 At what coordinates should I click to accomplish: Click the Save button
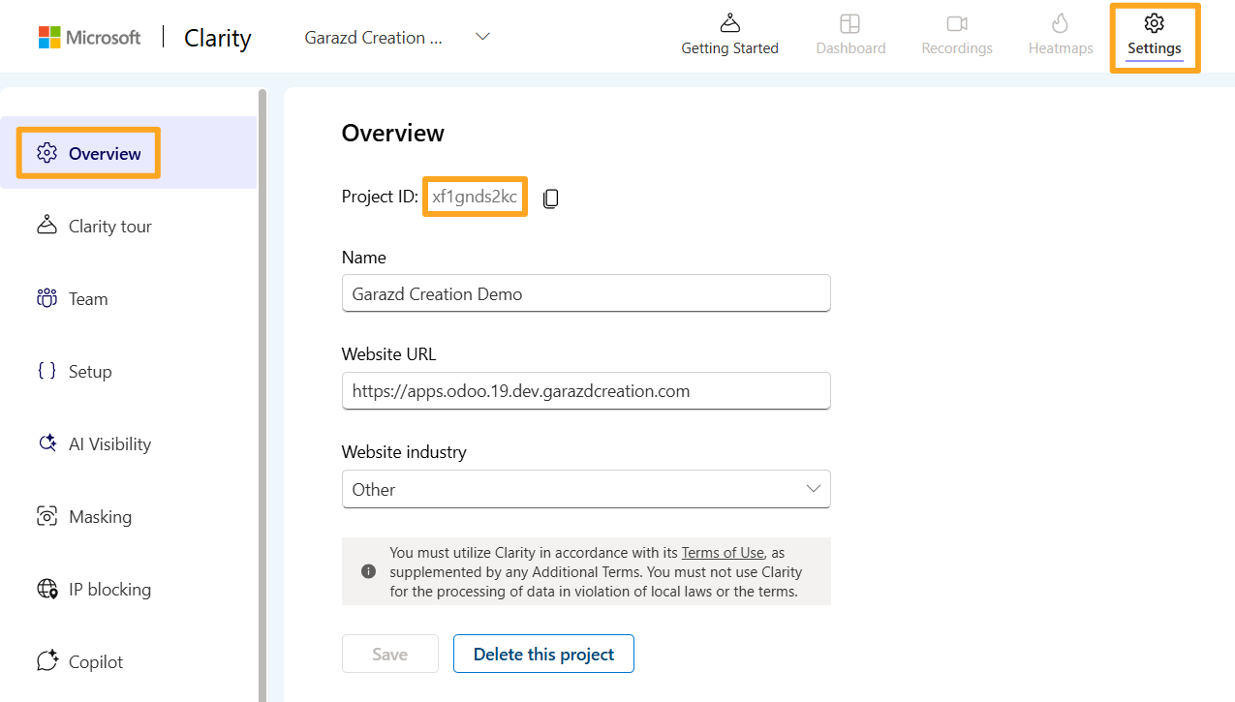coord(389,654)
